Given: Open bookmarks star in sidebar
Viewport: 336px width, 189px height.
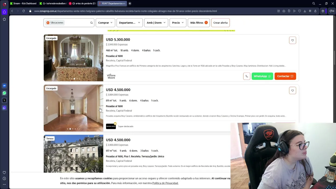Looking at the screenshot, I should click(4, 19).
